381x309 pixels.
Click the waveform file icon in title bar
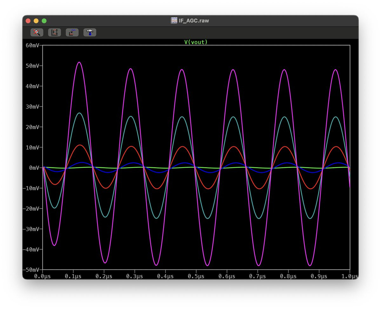pos(174,21)
